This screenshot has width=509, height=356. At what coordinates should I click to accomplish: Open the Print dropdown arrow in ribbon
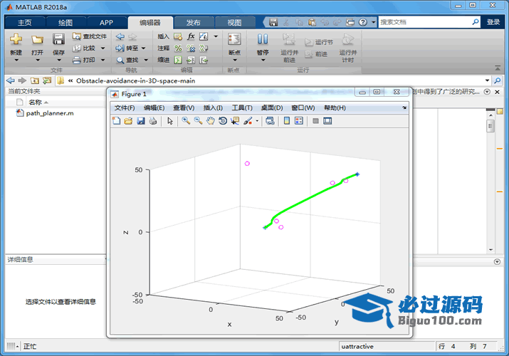coord(103,60)
